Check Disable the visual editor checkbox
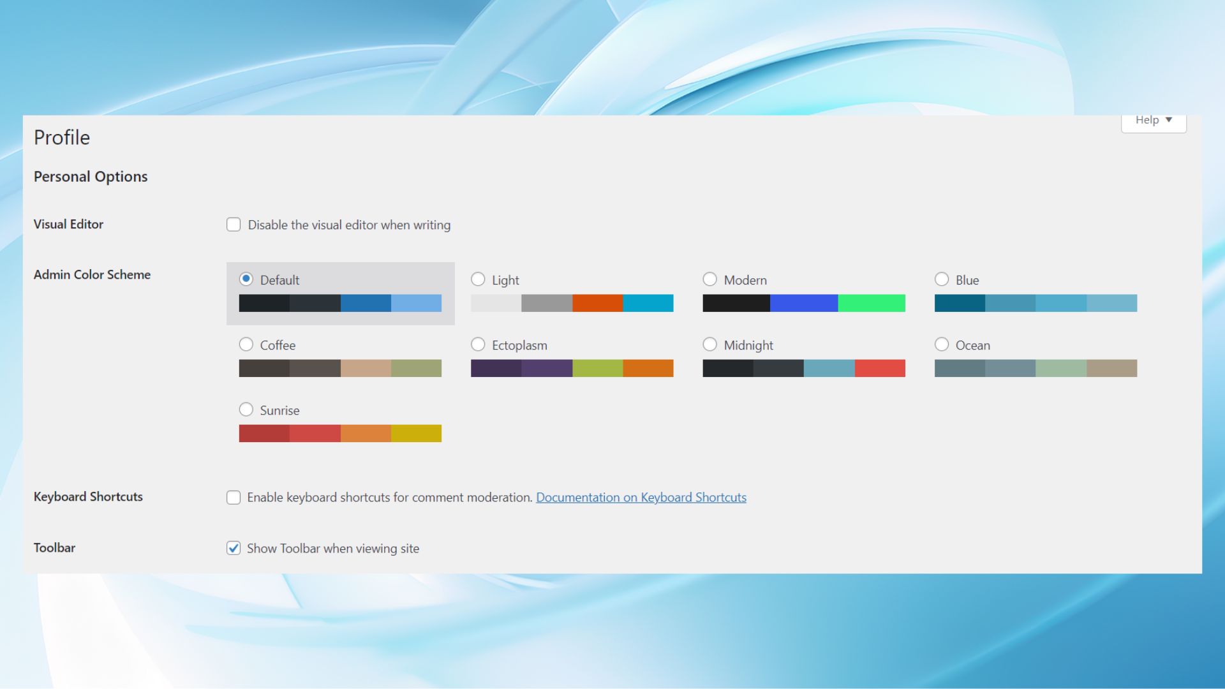 pyautogui.click(x=234, y=225)
